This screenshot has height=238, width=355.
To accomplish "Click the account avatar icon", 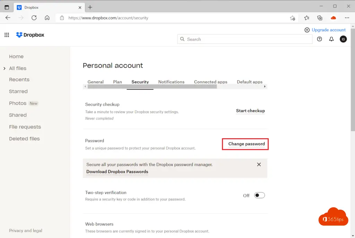I will click(x=343, y=39).
